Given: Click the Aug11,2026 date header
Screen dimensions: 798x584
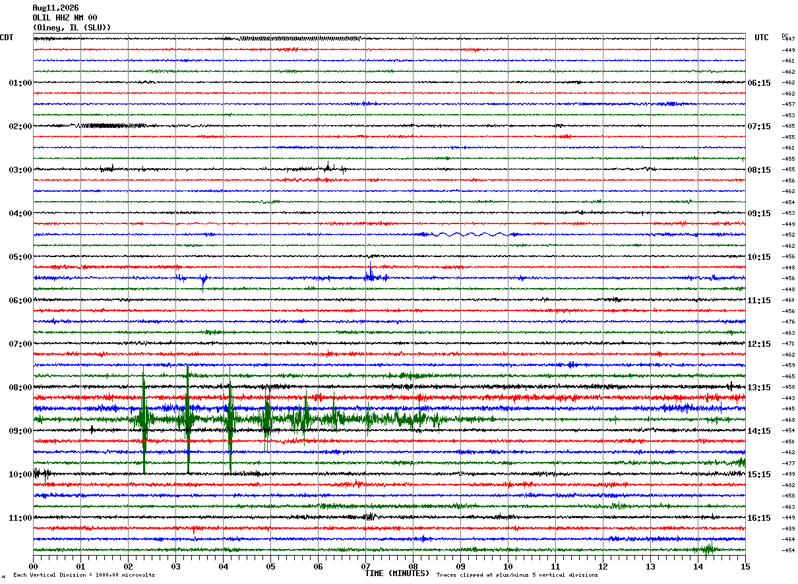Looking at the screenshot, I should [55, 8].
